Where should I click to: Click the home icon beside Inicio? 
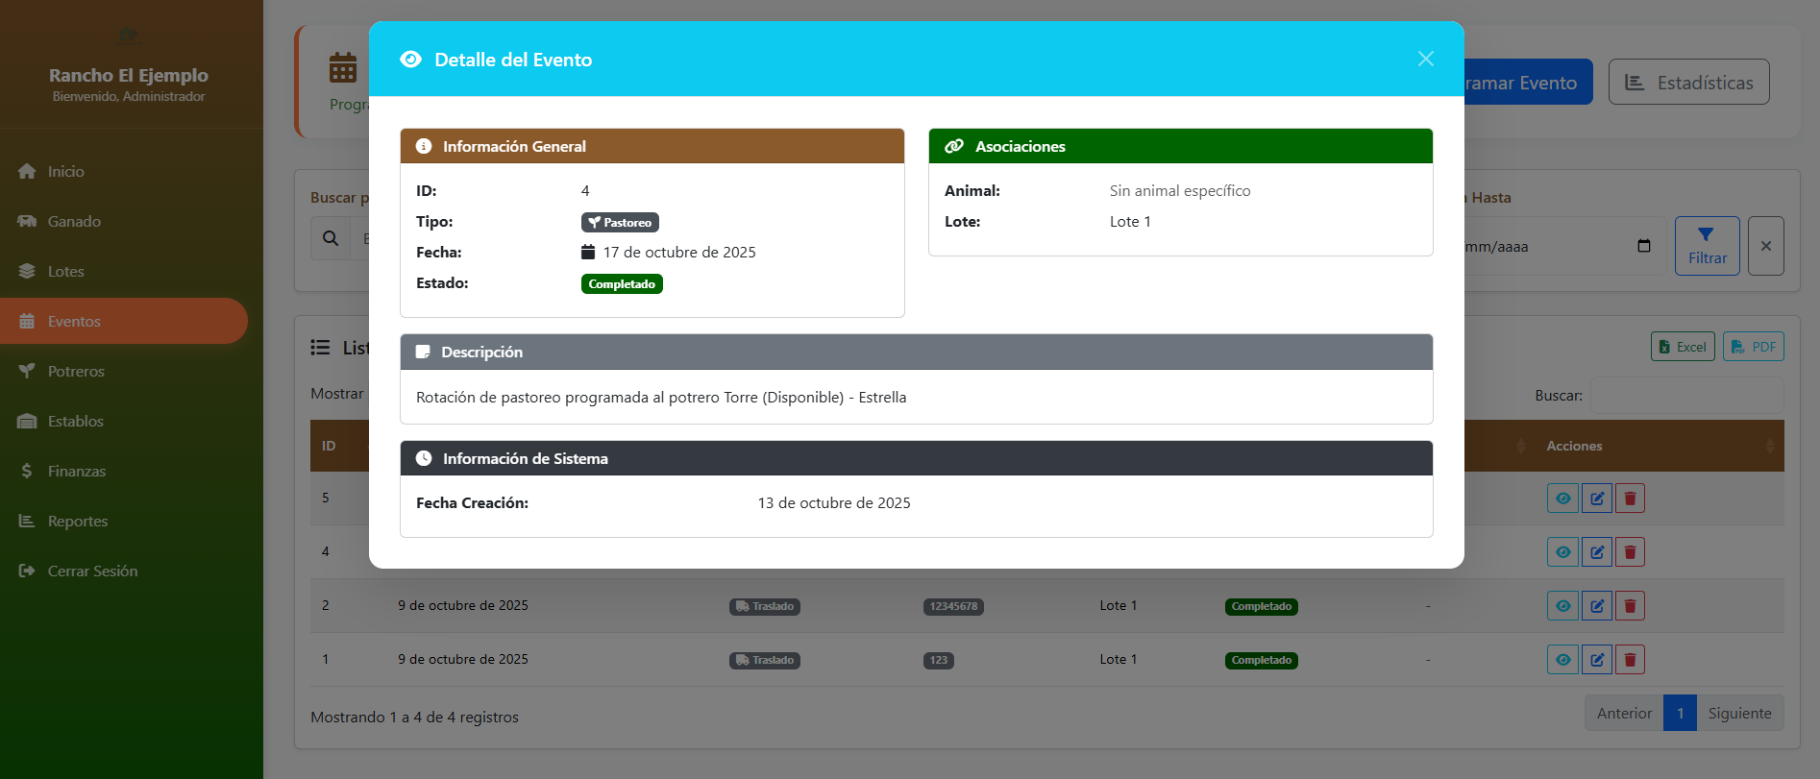coord(27,171)
